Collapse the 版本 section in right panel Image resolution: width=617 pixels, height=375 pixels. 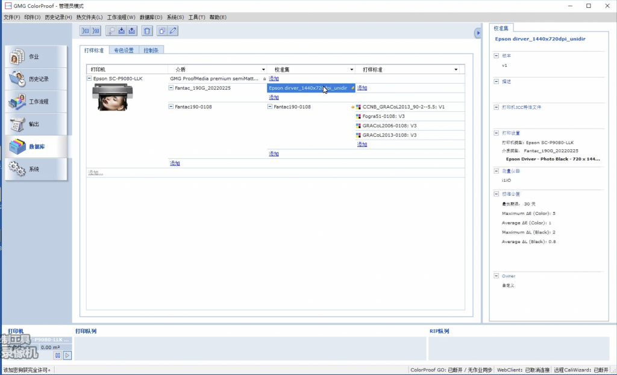[496, 56]
